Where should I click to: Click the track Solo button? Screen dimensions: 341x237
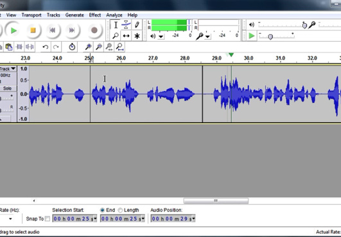click(8, 88)
